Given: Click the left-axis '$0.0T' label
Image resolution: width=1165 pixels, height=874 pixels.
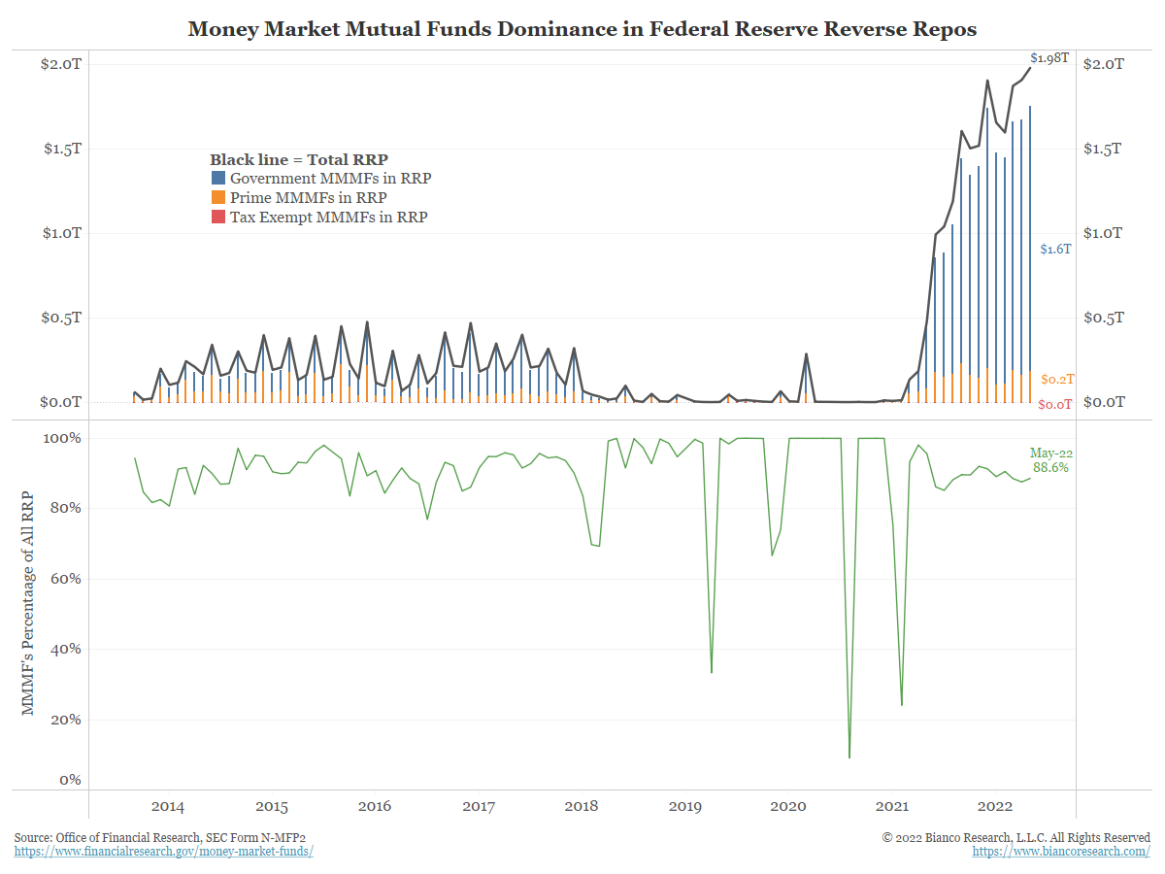Looking at the screenshot, I should [60, 402].
